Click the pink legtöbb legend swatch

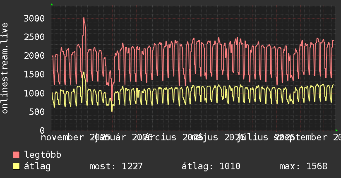tap(16, 154)
